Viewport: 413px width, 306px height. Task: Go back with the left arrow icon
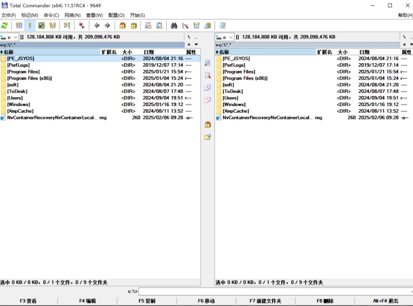pos(97,26)
